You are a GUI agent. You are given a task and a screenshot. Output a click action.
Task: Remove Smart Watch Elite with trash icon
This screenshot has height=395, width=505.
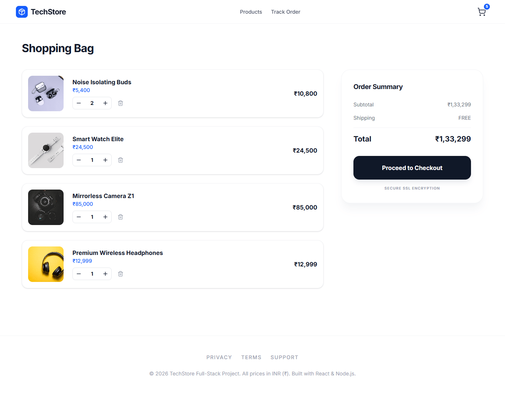tap(121, 160)
